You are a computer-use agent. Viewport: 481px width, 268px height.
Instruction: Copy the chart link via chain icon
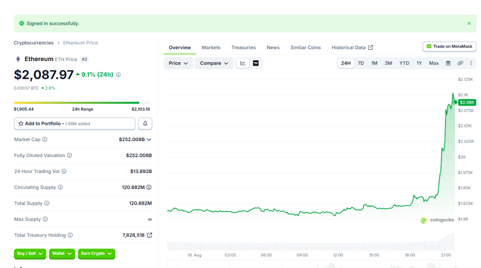[x=460, y=63]
